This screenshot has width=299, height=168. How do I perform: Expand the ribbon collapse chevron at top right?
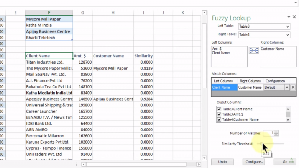point(296,2)
